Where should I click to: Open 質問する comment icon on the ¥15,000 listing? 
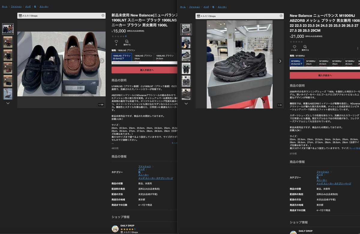pyautogui.click(x=127, y=42)
